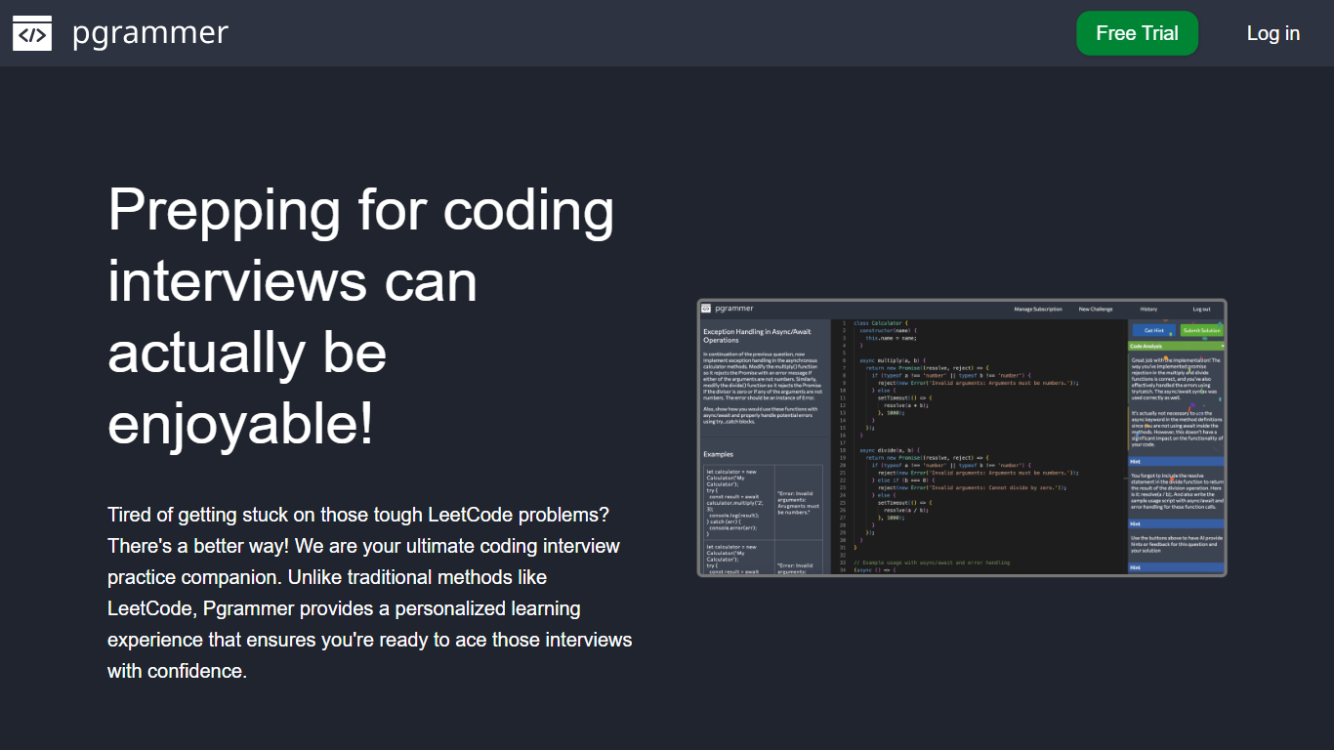Click the LeetCode description paragraph text
The height and width of the screenshot is (750, 1334).
tap(370, 592)
